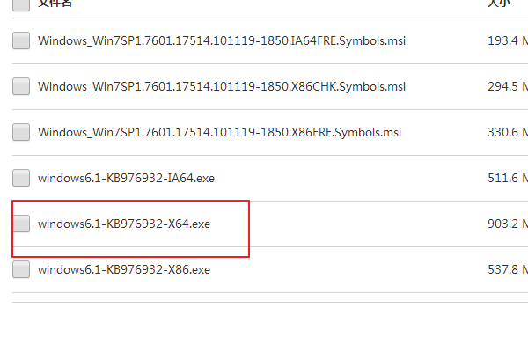Click the 193.4 M file size
Viewport: 528px width, 352px height.
click(x=507, y=40)
